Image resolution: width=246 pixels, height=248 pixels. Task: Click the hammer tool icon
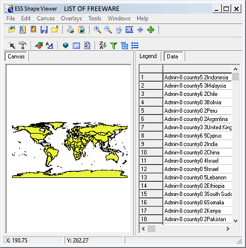coord(22,45)
